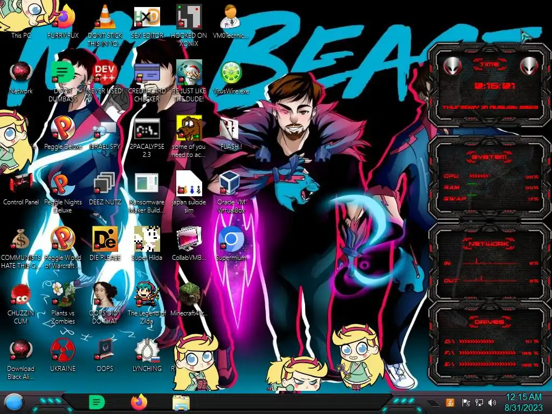Open the UKRAINE radiation symbol icon
This screenshot has height=414, width=552.
63,356
